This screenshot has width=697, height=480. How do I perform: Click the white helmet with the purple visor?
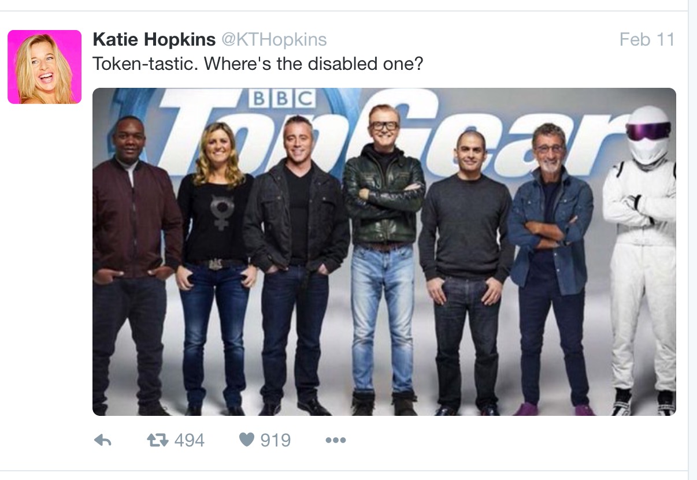[648, 135]
